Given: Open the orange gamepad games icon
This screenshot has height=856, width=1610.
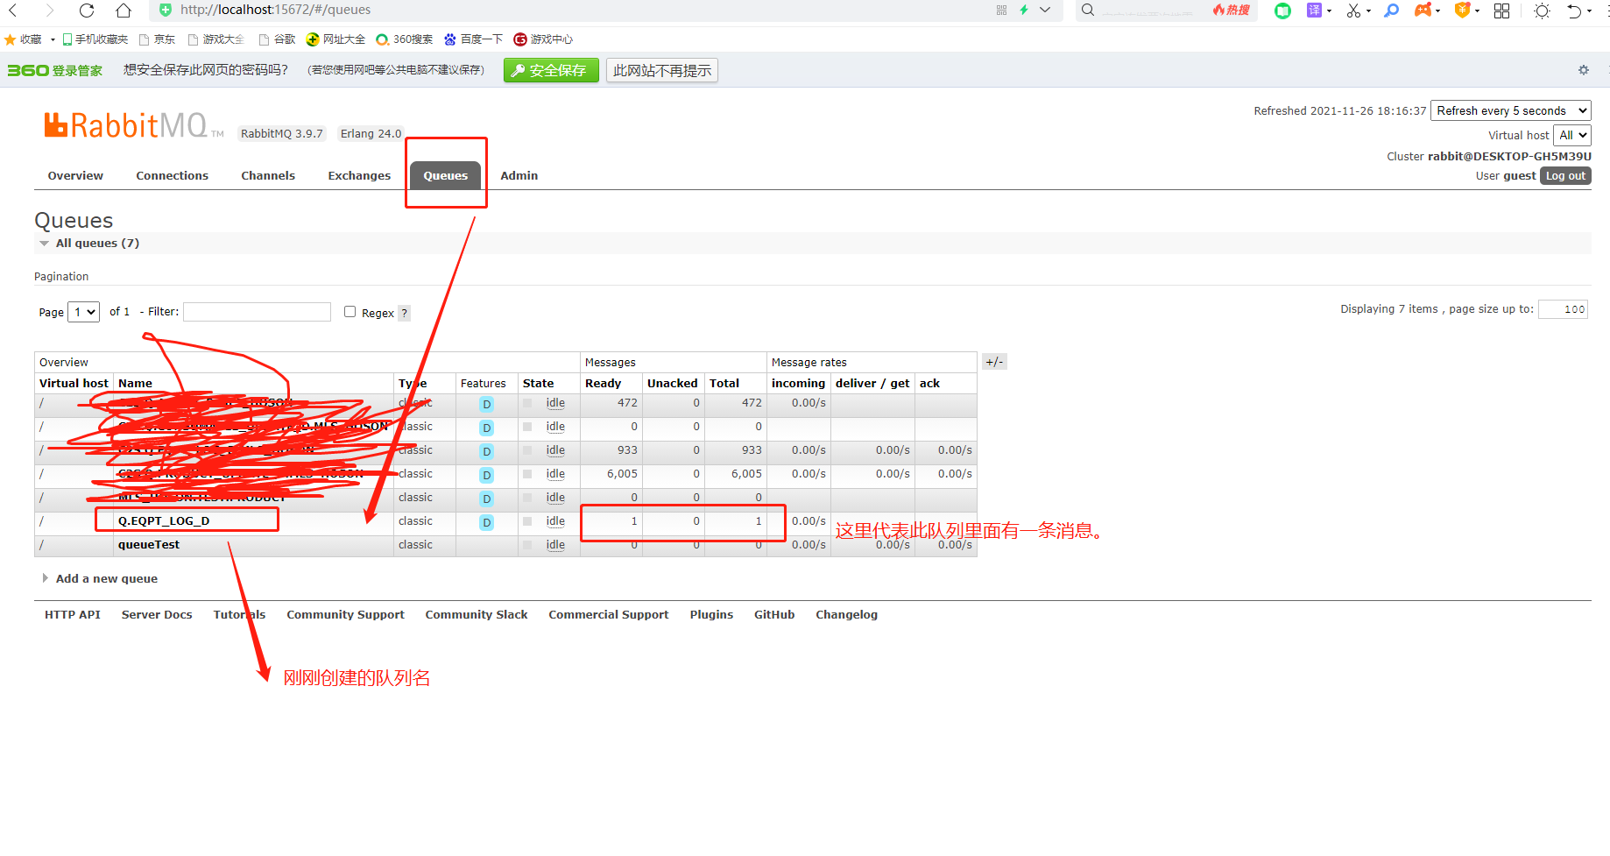Looking at the screenshot, I should click(1423, 11).
